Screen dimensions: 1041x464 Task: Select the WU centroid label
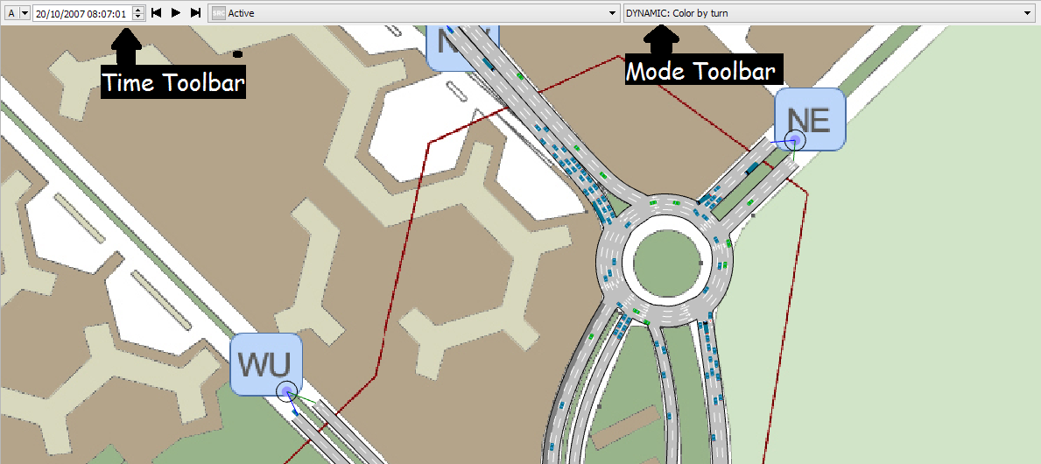(x=266, y=361)
